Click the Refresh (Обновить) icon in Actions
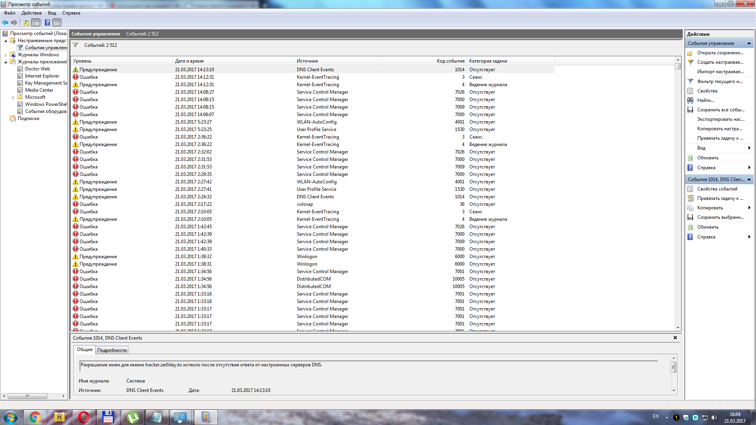The width and height of the screenshot is (756, 425). [690, 158]
